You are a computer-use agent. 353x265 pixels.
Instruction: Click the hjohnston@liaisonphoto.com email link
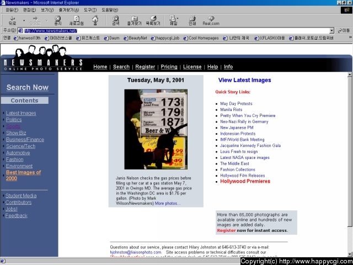[136, 252]
